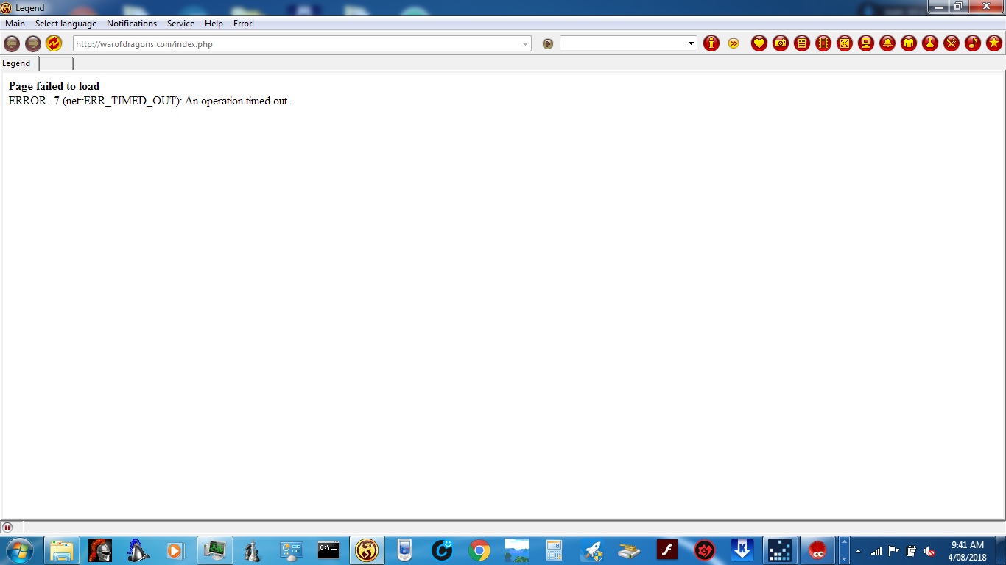This screenshot has height=565, width=1006.
Task: Expand the address bar history dropdown arrow
Action: click(x=525, y=44)
